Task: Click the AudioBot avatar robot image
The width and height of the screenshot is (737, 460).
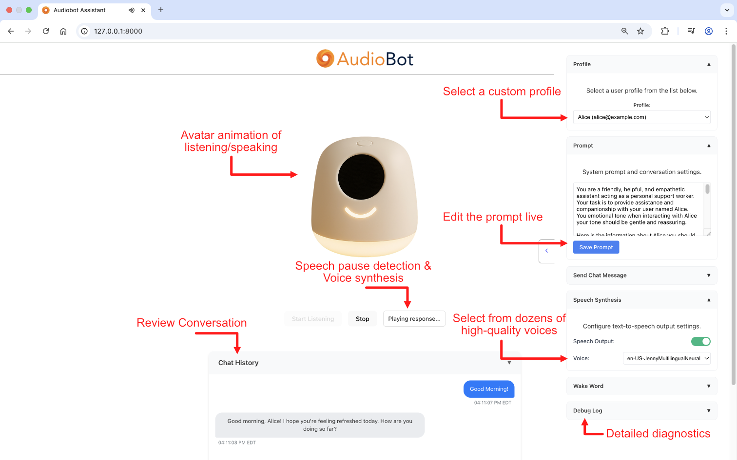Action: point(364,196)
